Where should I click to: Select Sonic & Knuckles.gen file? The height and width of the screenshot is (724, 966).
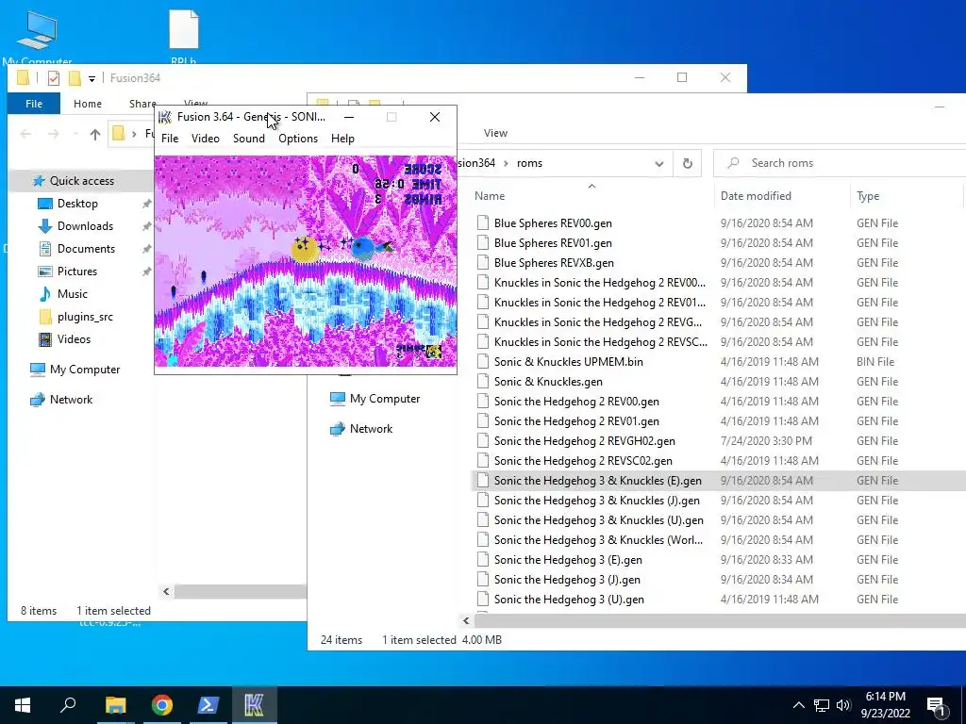click(548, 382)
